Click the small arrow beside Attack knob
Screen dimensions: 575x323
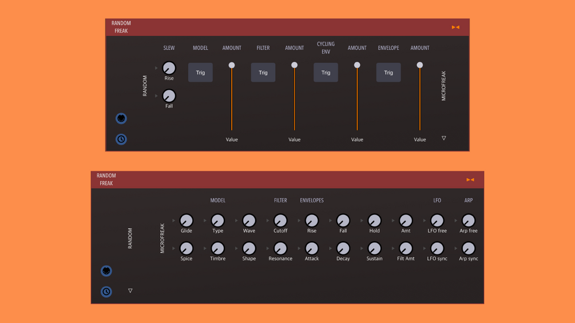click(299, 248)
